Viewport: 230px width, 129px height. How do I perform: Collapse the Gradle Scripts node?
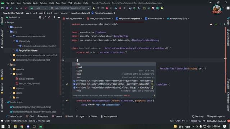click(5, 102)
